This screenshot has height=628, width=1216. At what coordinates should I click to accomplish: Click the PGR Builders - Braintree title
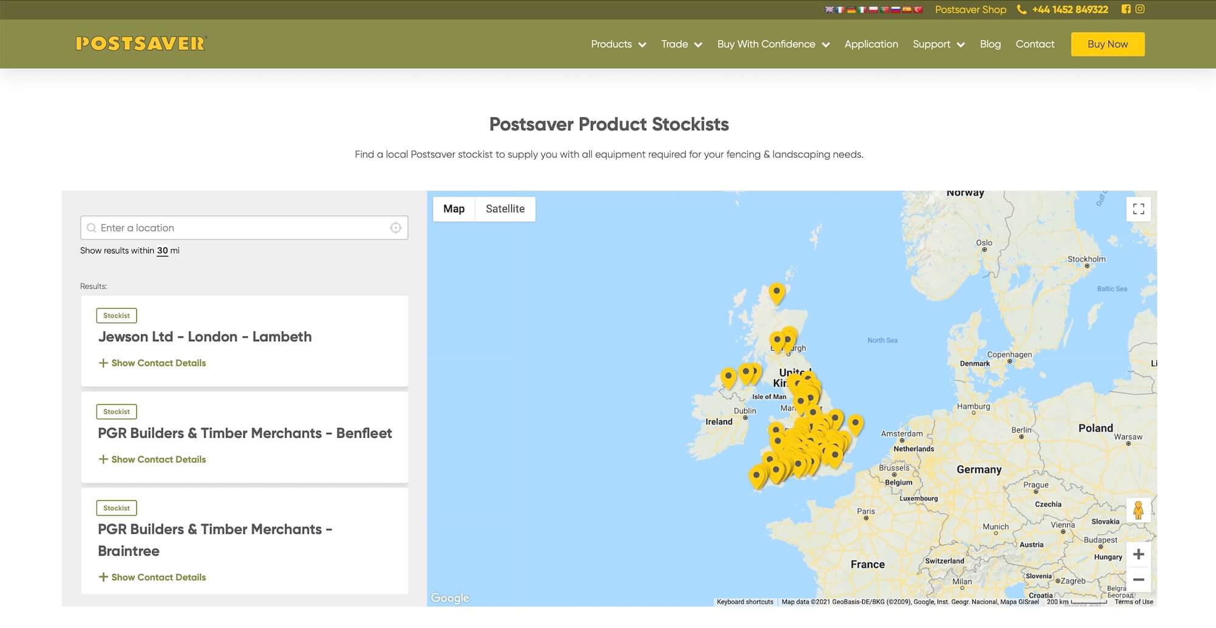click(x=215, y=540)
